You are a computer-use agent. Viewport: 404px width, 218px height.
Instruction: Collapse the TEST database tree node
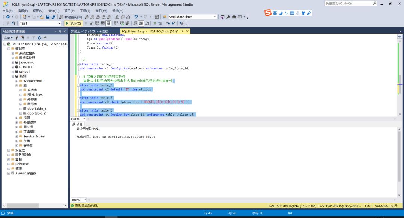pos(12,76)
